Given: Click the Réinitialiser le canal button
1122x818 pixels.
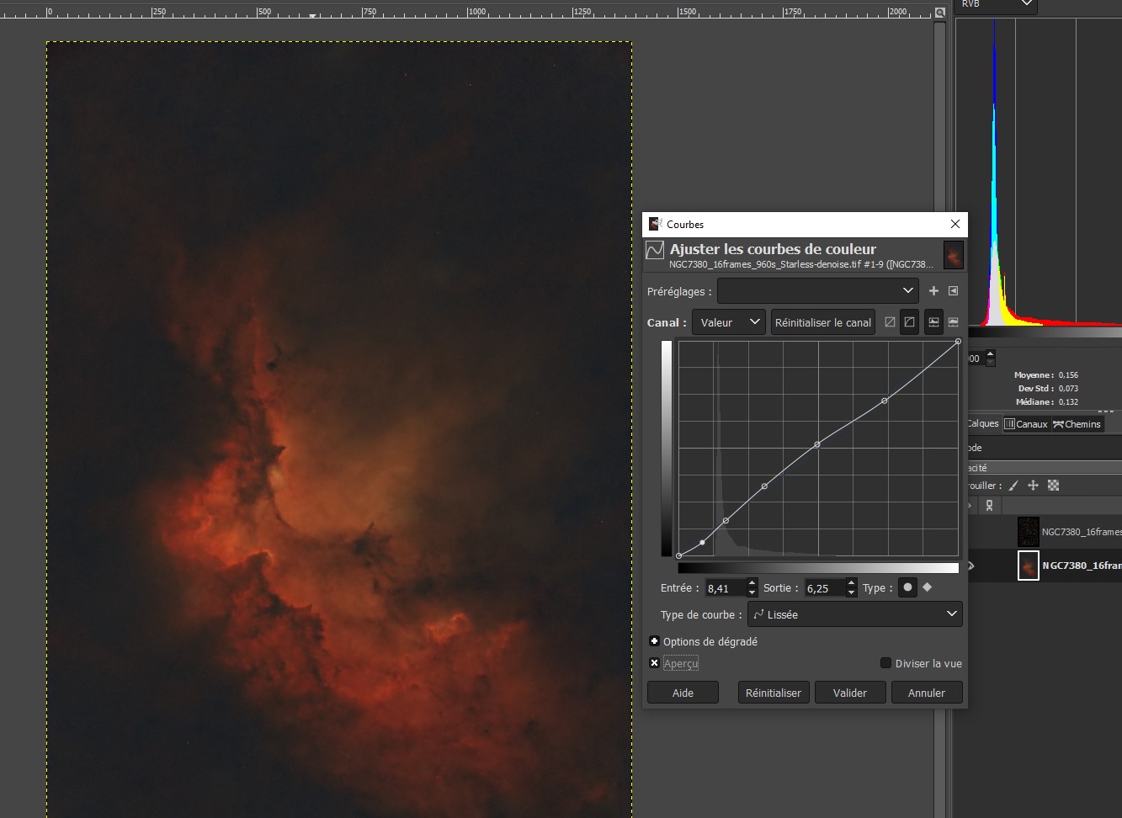Looking at the screenshot, I should 822,322.
